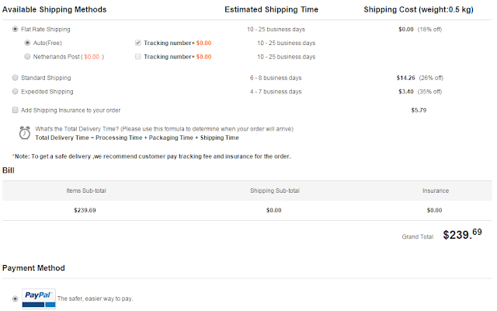Enable Tracking number for Netherlands Post
The image size is (497, 311).
137,57
